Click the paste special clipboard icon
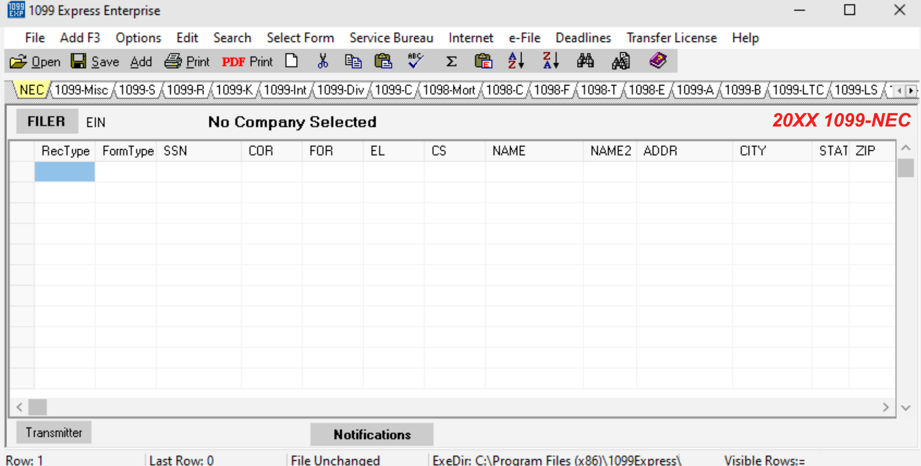Image resolution: width=921 pixels, height=466 pixels. click(x=484, y=61)
